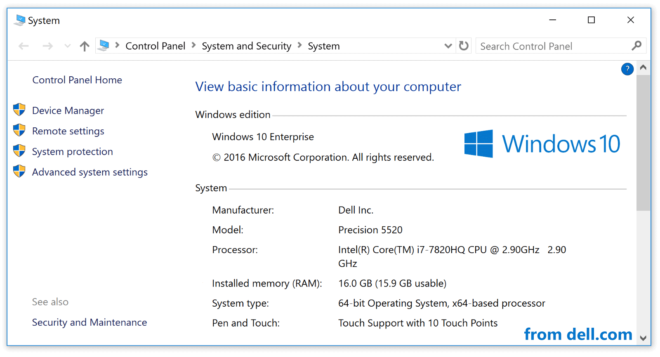Click the System window title icon
The image size is (660, 357).
(19, 20)
